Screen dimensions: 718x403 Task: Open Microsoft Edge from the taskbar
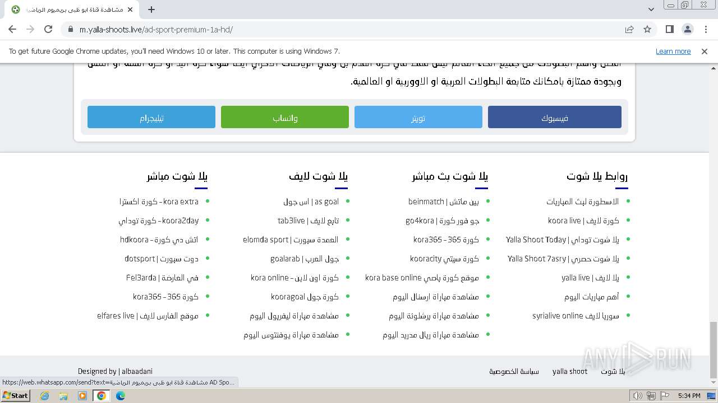[120, 395]
